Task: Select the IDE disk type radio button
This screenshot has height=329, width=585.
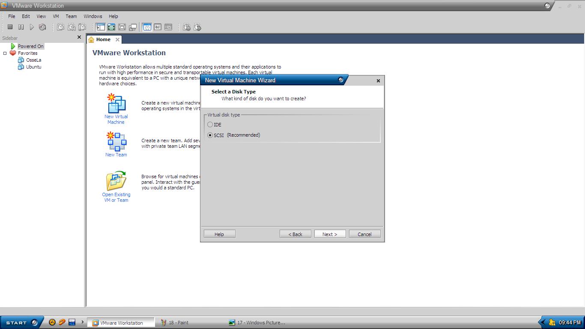Action: coord(210,125)
